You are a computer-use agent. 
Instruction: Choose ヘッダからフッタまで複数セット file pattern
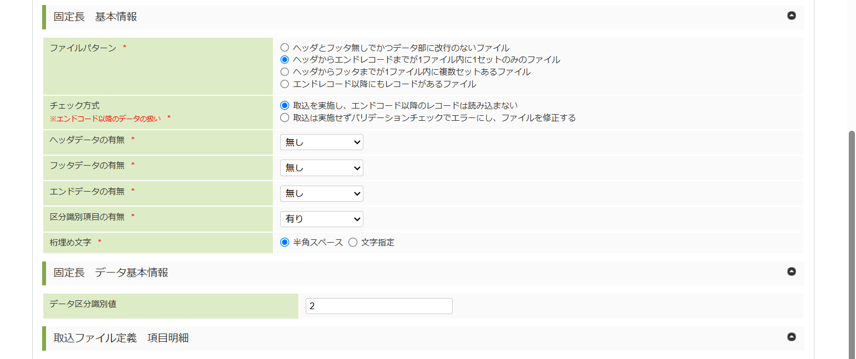point(285,72)
